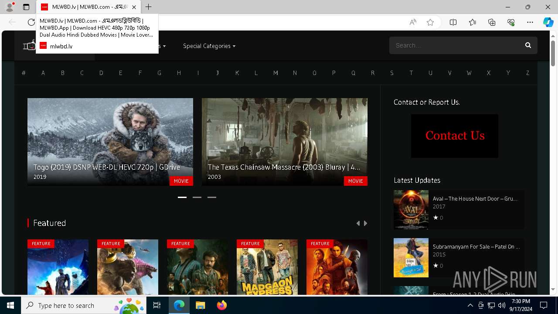Viewport: 558px width, 314px height.
Task: Close the MLWBD browser tab
Action: pyautogui.click(x=134, y=7)
